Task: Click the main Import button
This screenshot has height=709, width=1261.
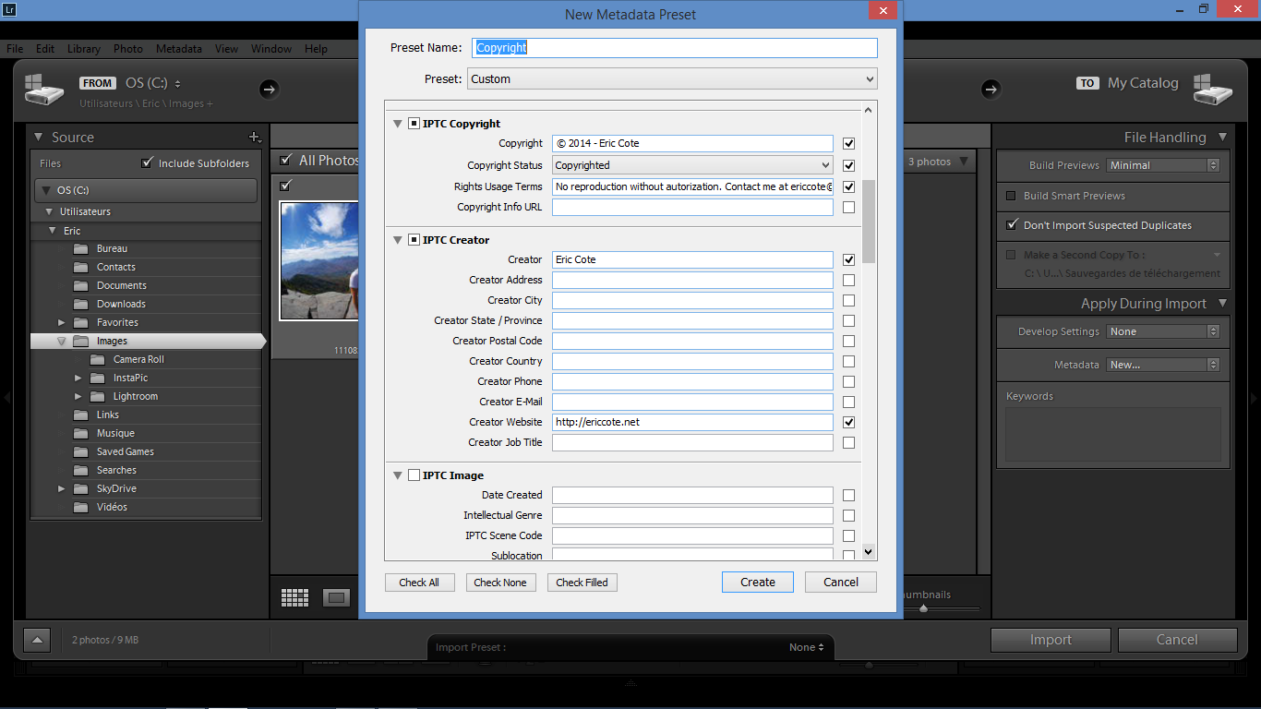Action: pos(1051,640)
